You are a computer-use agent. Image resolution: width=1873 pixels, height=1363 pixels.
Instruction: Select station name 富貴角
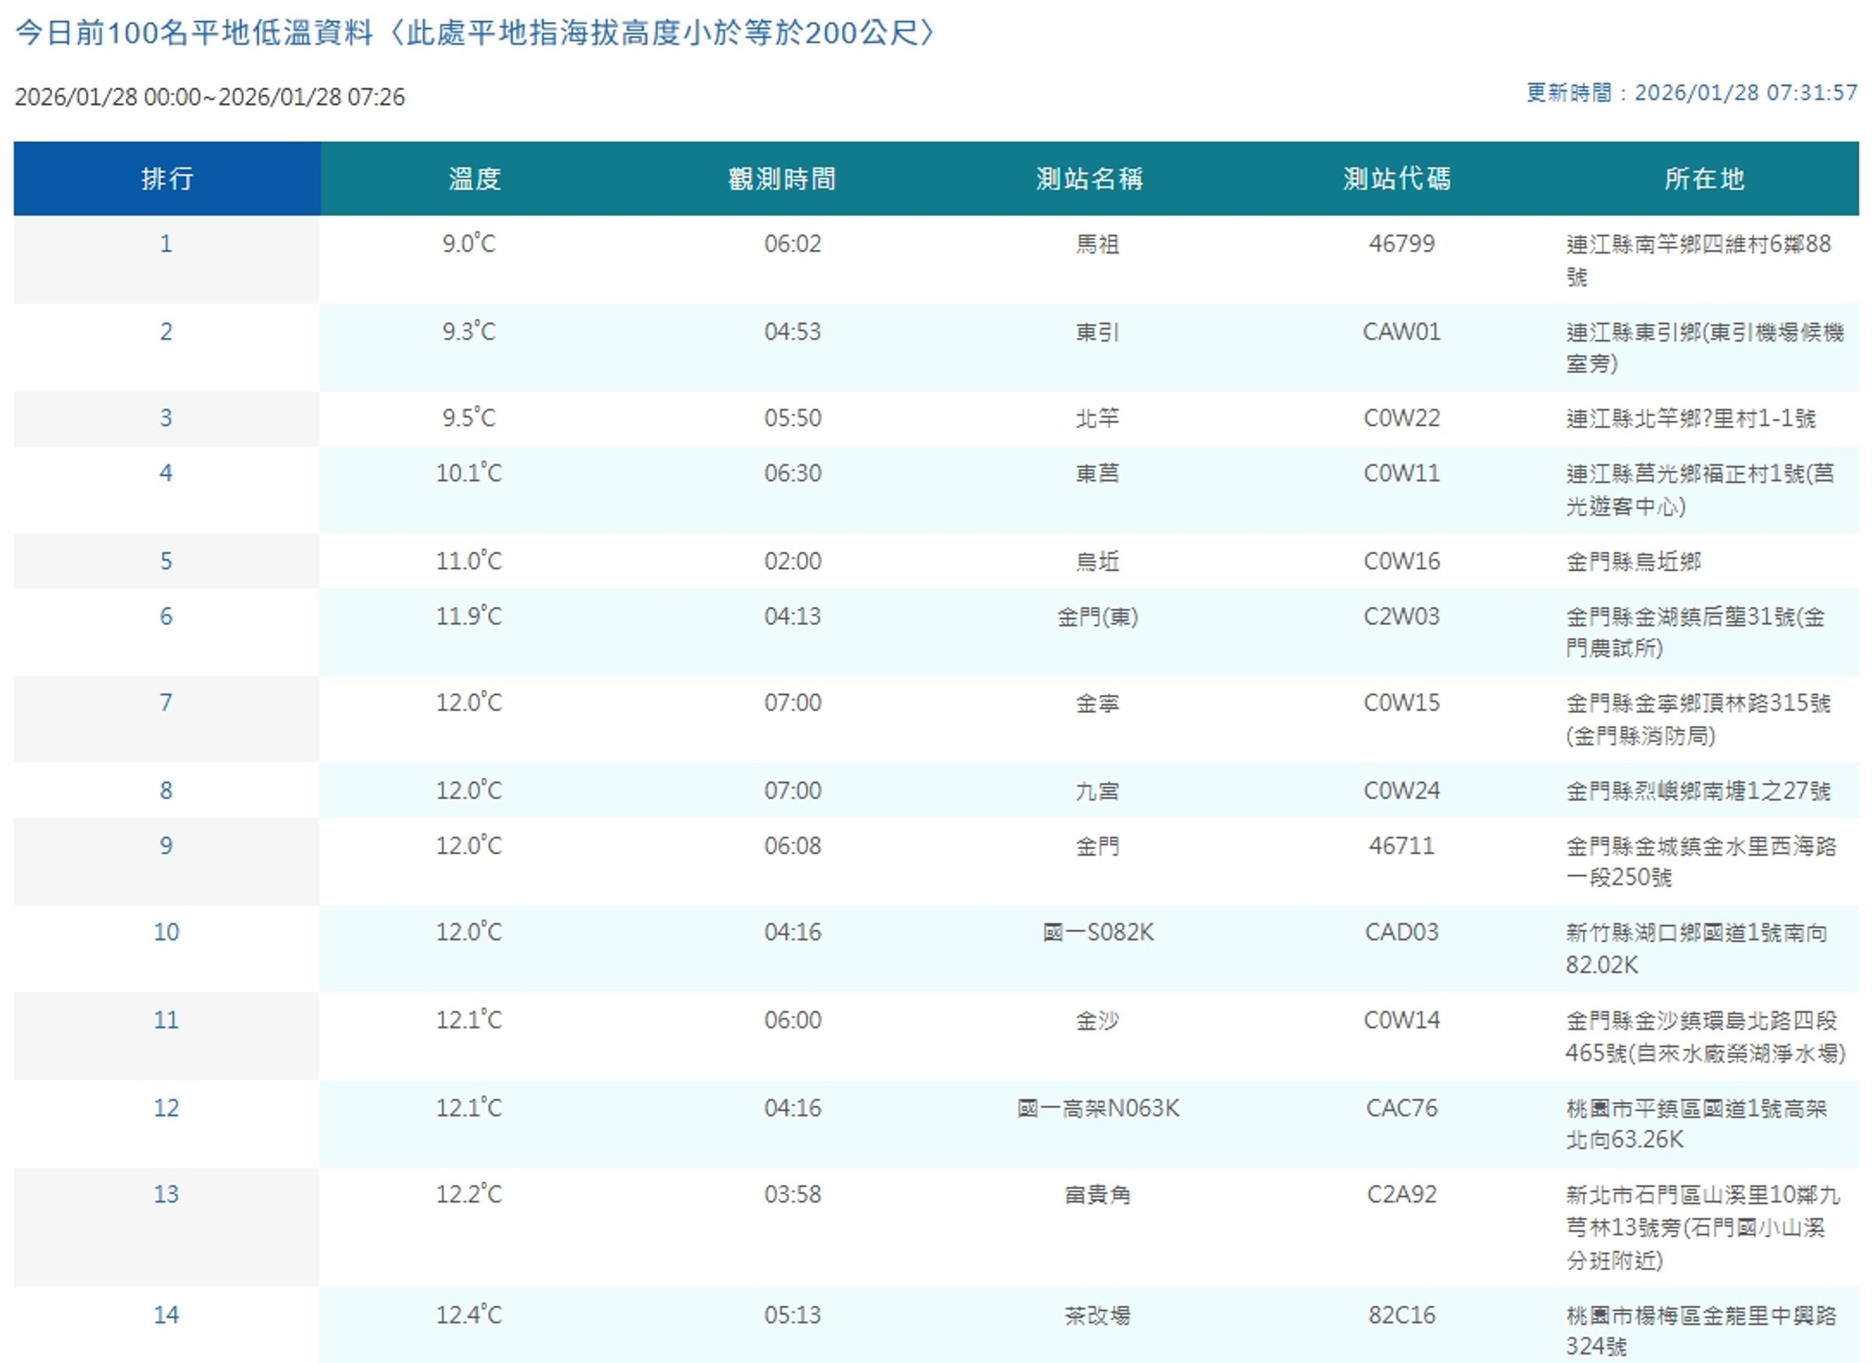pyautogui.click(x=1097, y=1195)
